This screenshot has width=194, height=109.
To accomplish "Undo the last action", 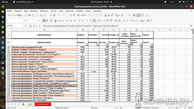I will [x=59, y=15].
